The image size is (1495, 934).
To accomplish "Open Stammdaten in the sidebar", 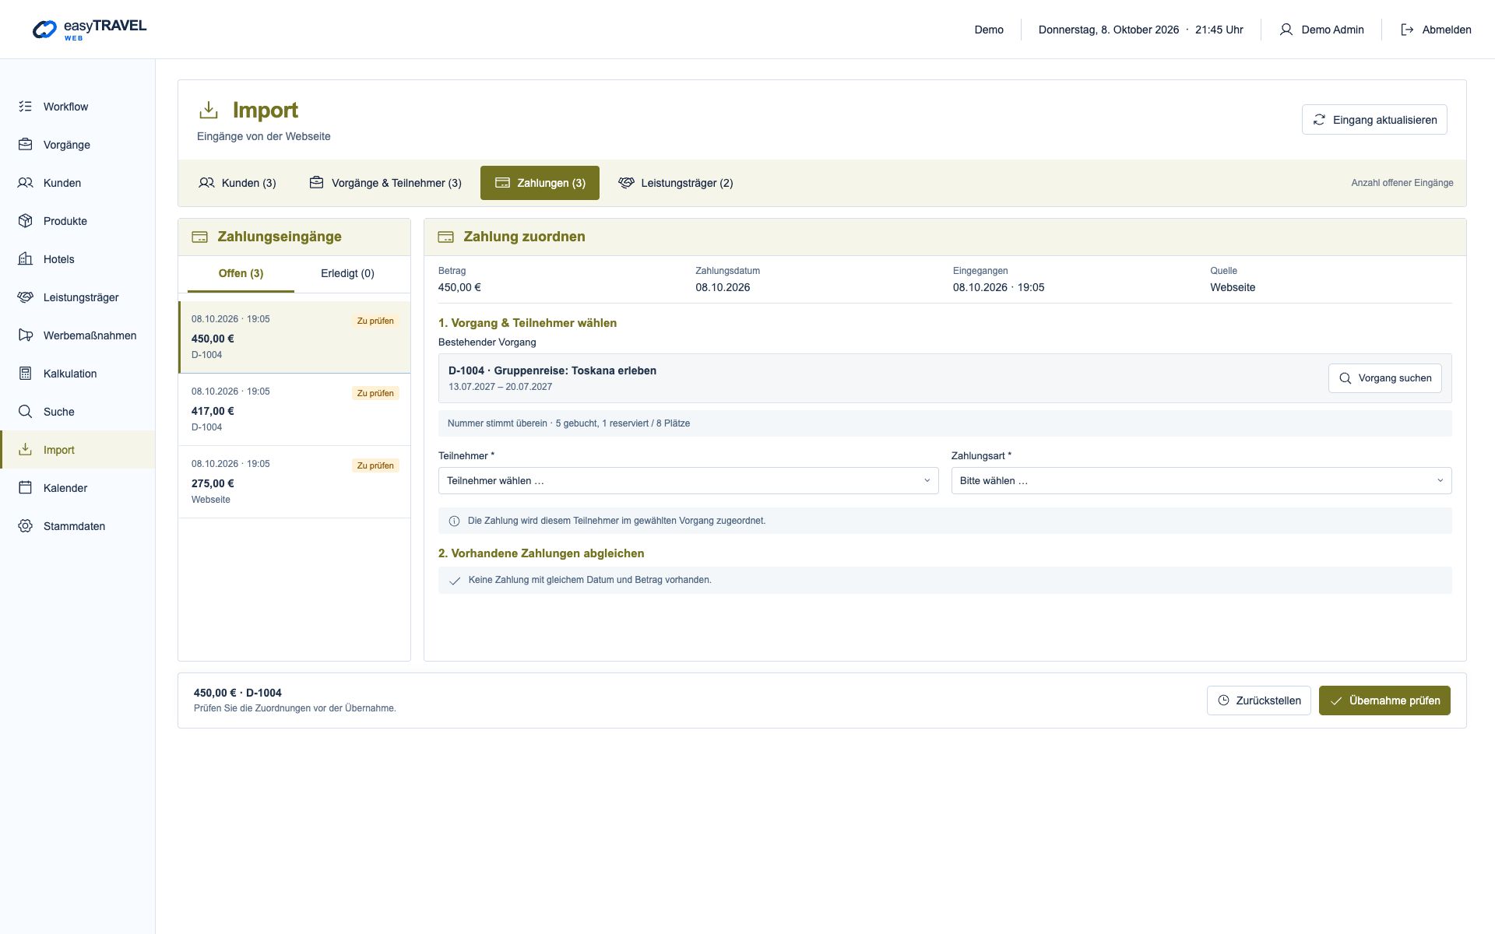I will (x=78, y=526).
